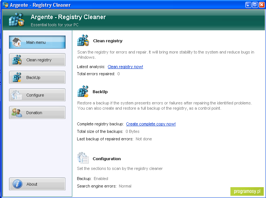Click 'Set the sections to scan' description text

pos(120,168)
